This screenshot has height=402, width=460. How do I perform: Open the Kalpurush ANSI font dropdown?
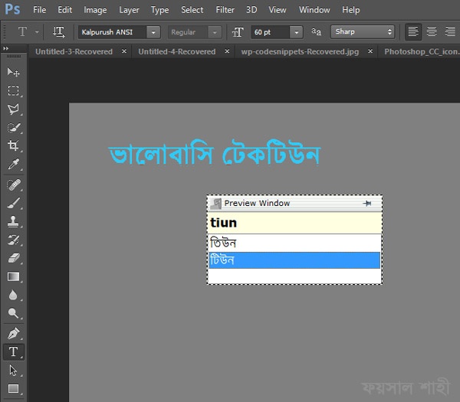(x=153, y=32)
